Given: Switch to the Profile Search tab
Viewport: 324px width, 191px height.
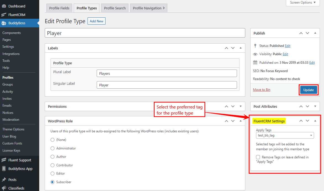Looking at the screenshot, I should pos(115,8).
